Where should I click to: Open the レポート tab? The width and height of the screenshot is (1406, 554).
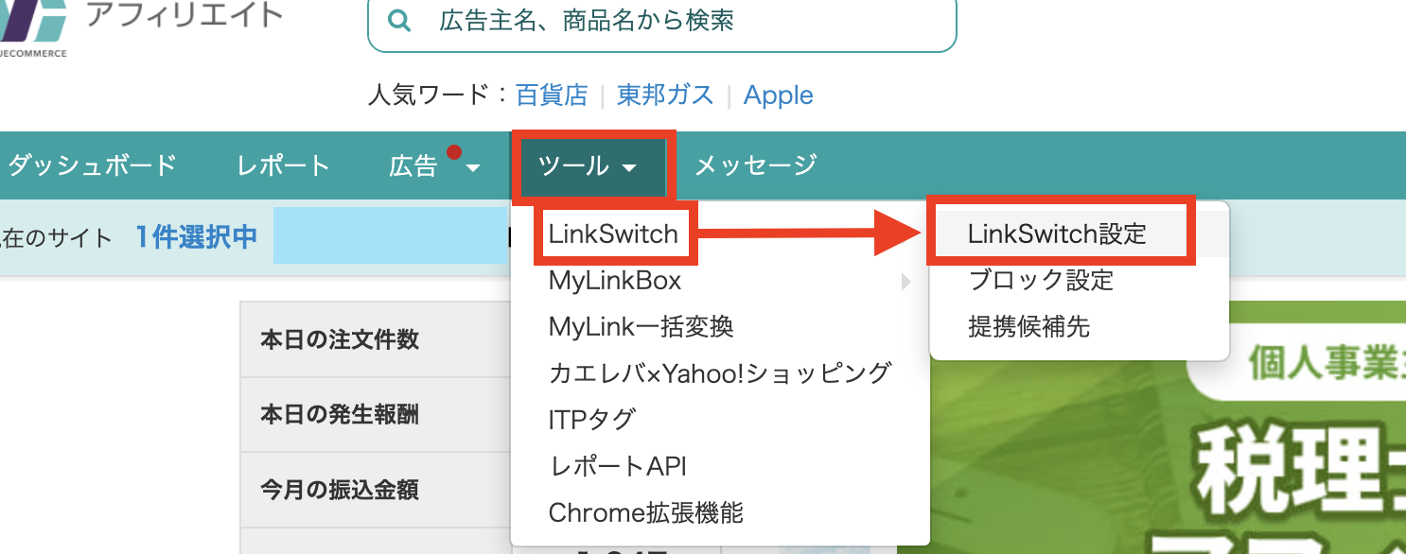point(283,166)
